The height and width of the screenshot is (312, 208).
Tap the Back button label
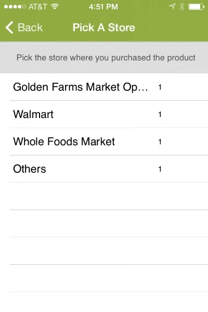coord(30,28)
